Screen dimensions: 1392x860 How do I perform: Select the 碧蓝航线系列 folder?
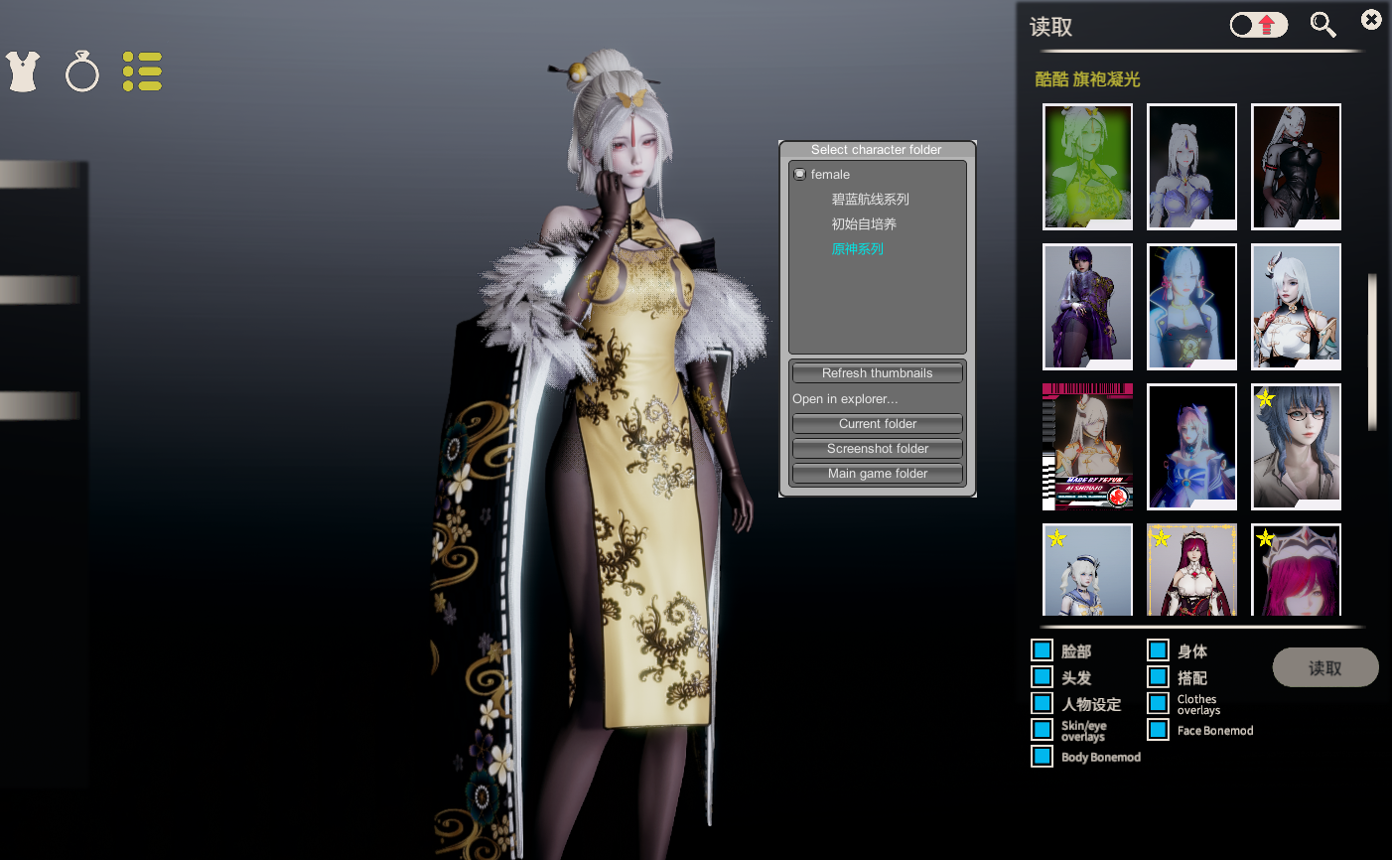point(870,199)
